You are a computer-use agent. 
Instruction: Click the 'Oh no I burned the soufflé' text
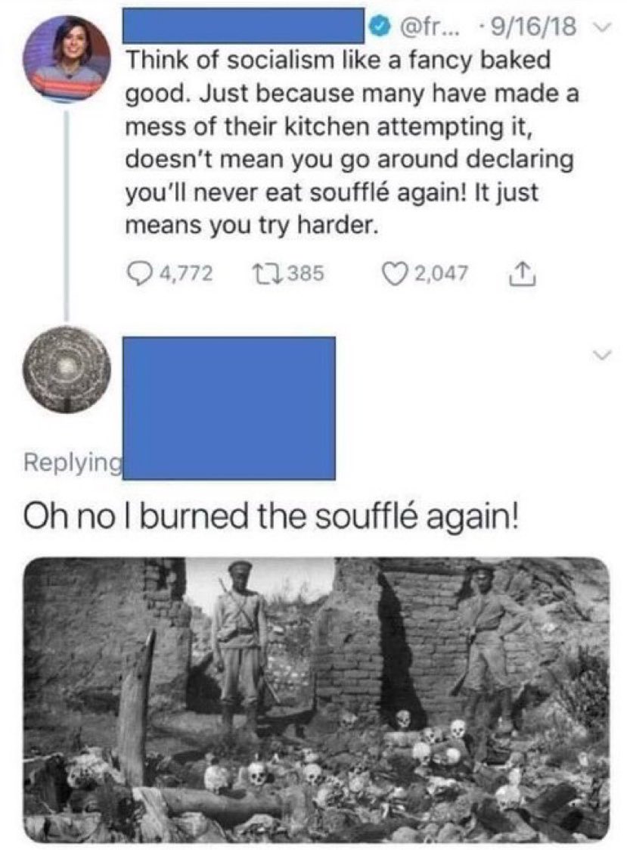click(x=270, y=516)
